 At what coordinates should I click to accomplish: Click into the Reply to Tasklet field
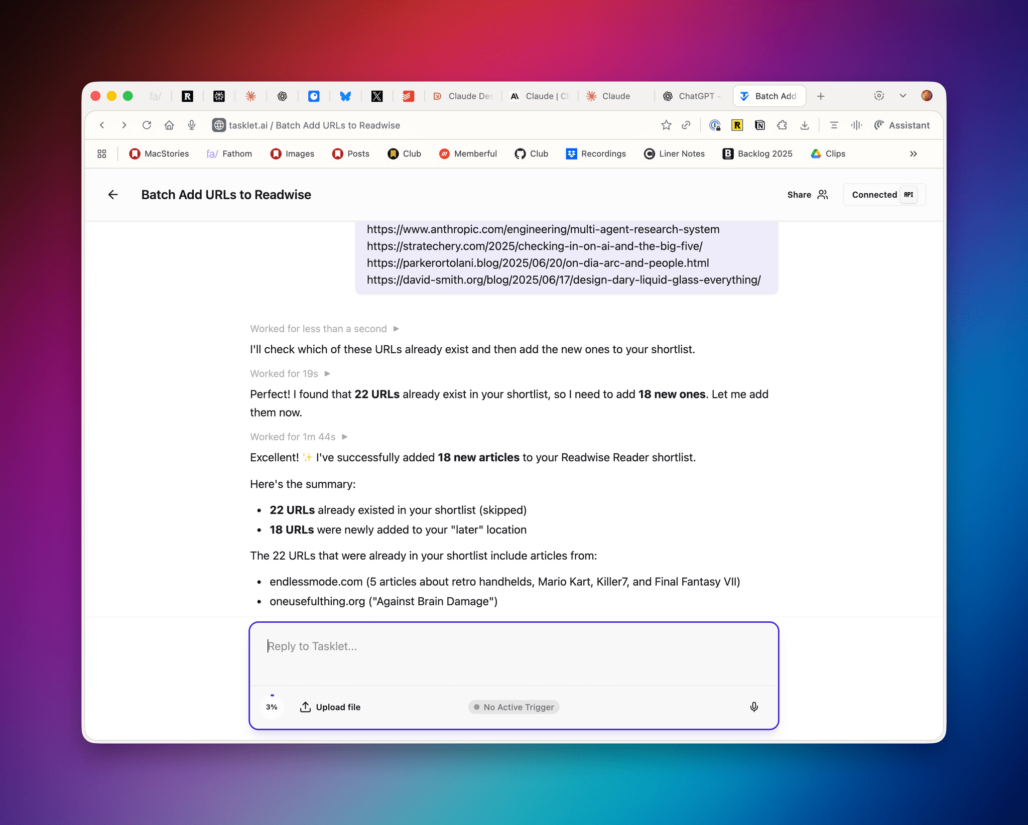tap(513, 652)
